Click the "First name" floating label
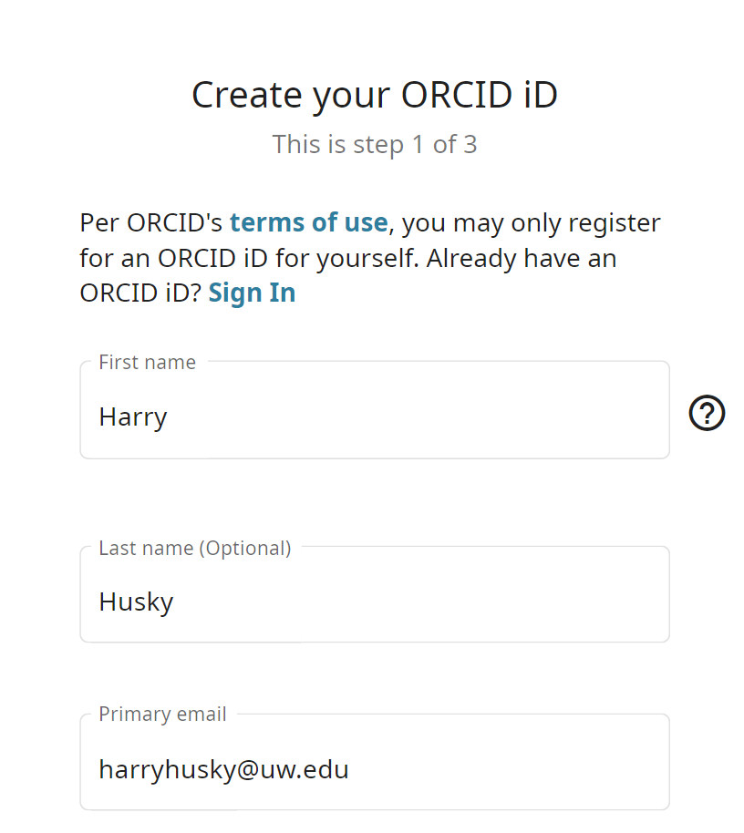Viewport: 744px width, 833px height. coord(147,363)
